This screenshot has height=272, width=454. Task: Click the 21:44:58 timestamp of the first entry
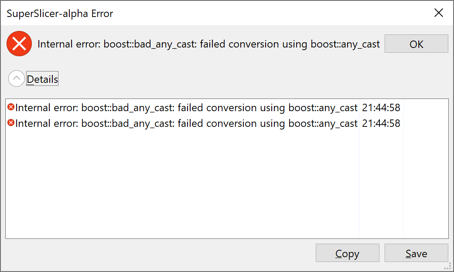point(381,107)
